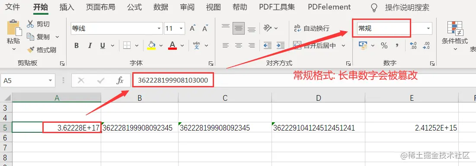Toggle middle vertical alignment
Image resolution: width=476 pixels, height=166 pixels.
coord(239,29)
